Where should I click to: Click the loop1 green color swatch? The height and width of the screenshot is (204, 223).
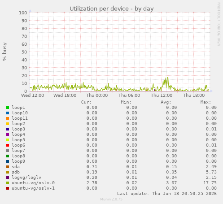tap(8, 108)
